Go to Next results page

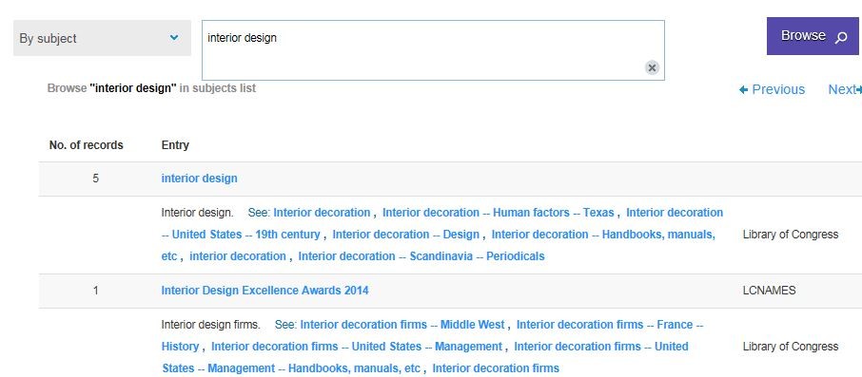845,89
